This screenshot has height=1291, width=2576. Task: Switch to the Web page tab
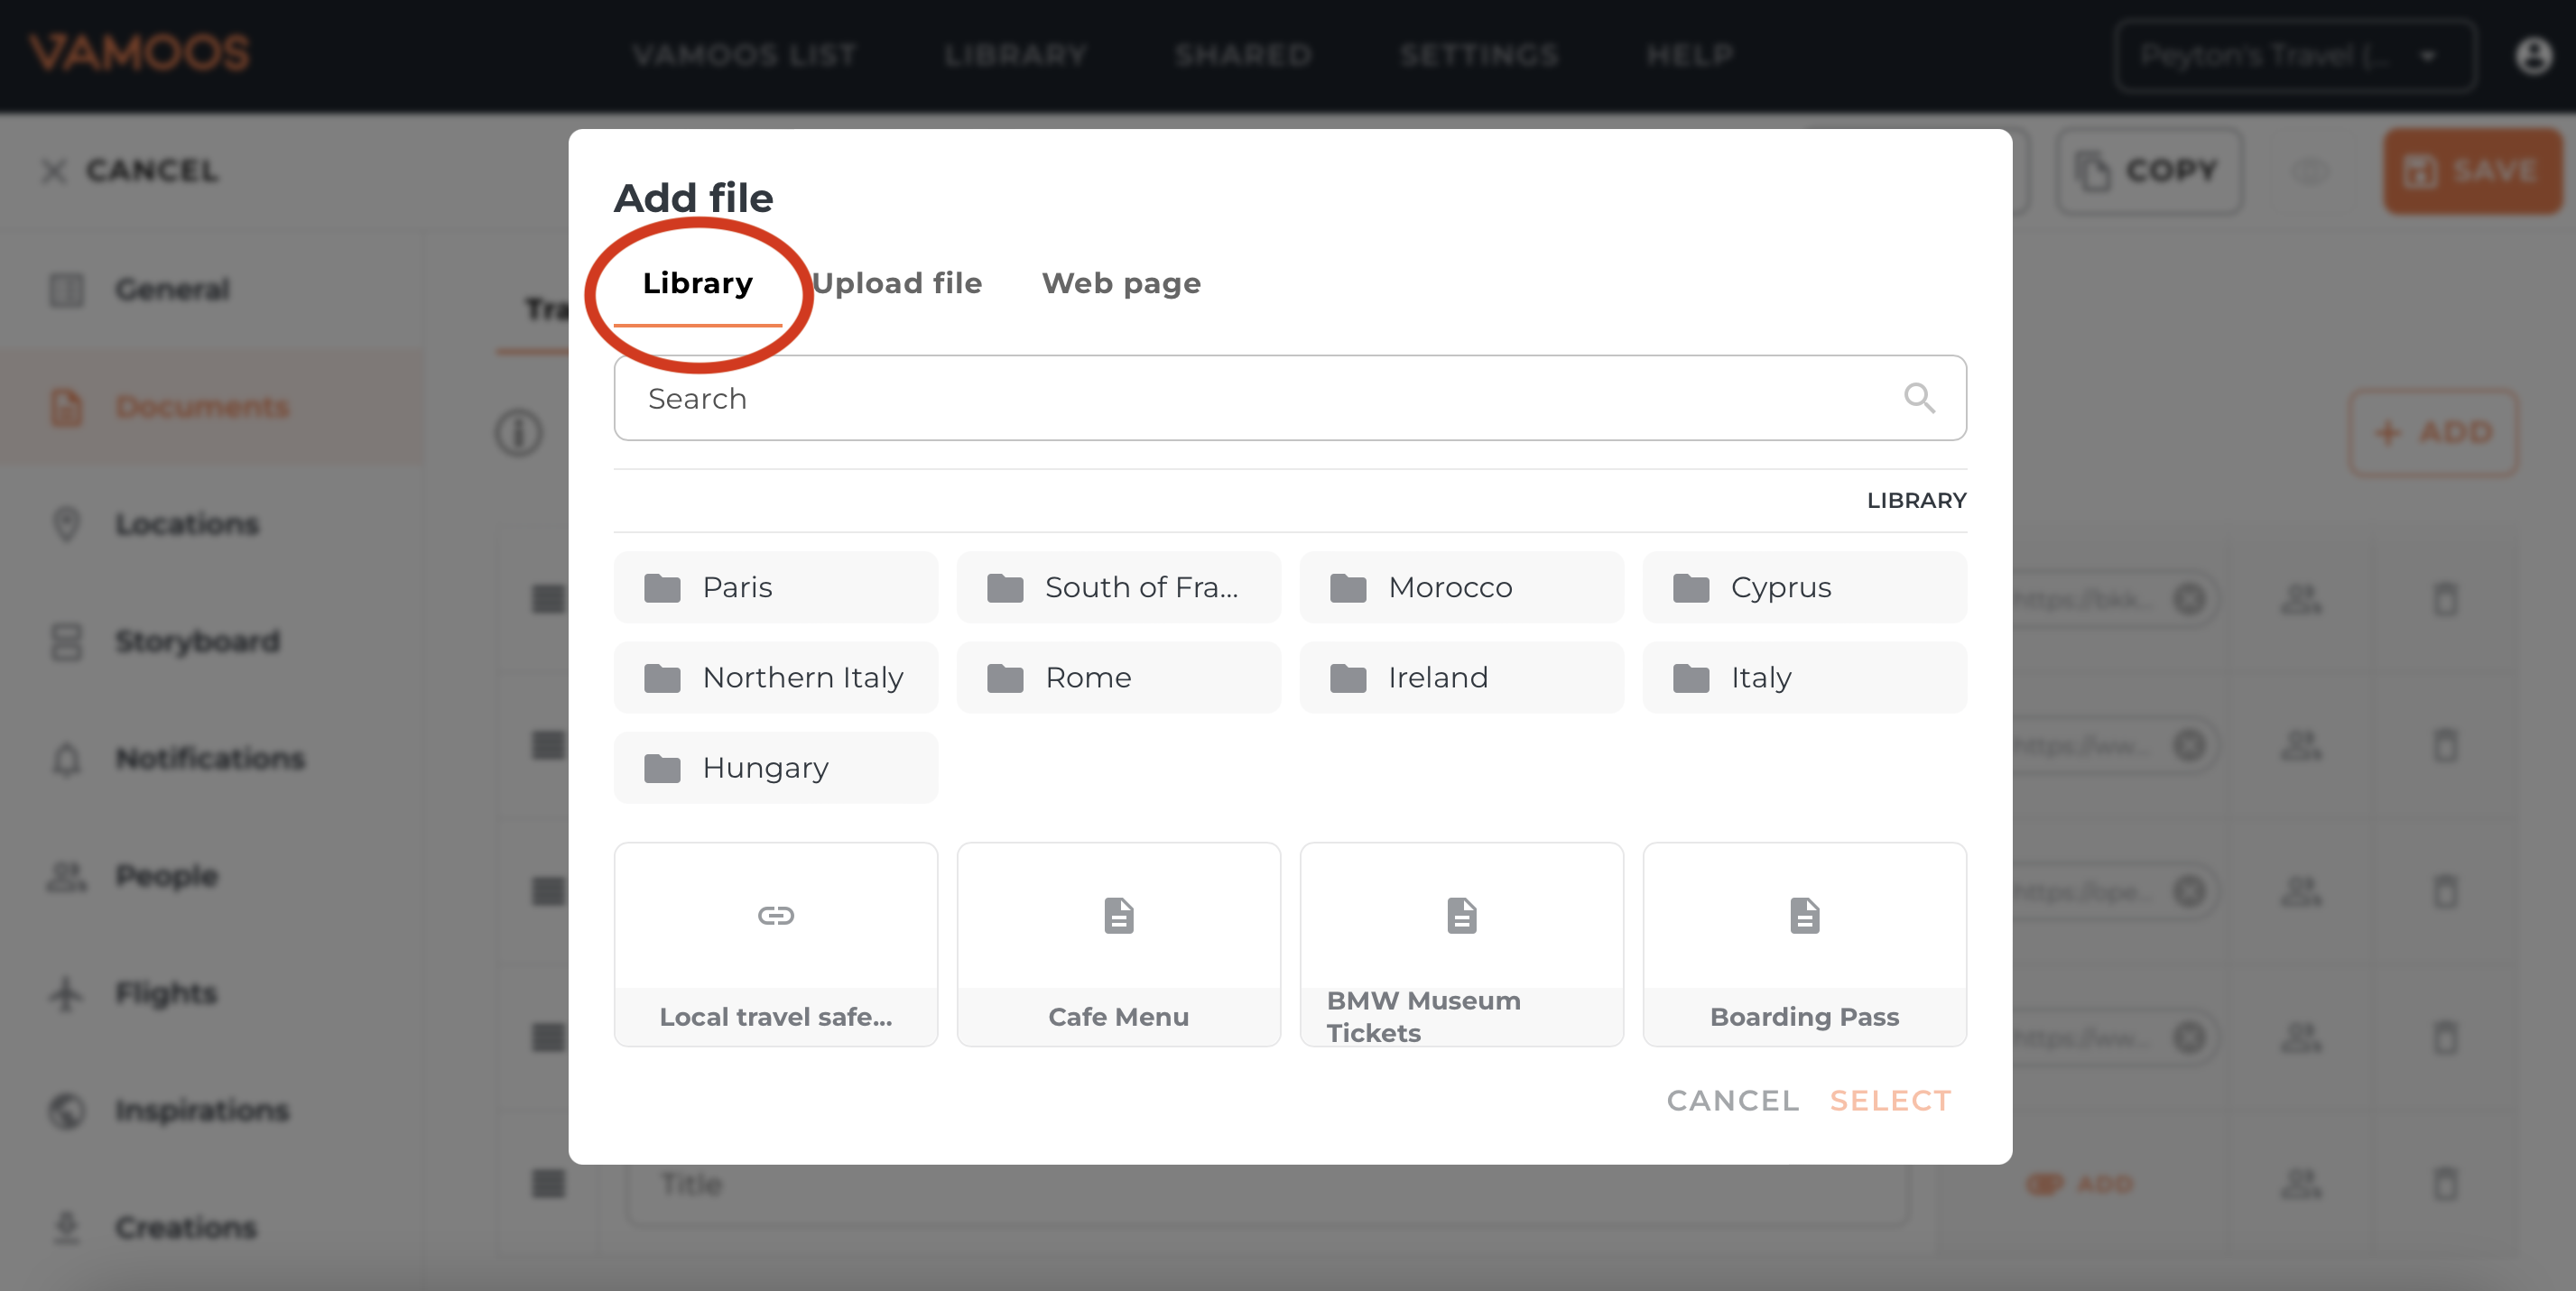tap(1121, 284)
